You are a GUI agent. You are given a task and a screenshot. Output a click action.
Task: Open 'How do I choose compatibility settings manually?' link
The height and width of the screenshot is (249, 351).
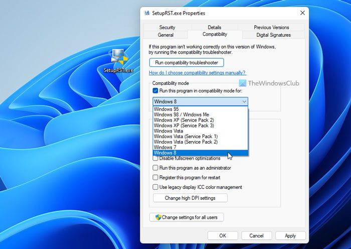point(197,73)
